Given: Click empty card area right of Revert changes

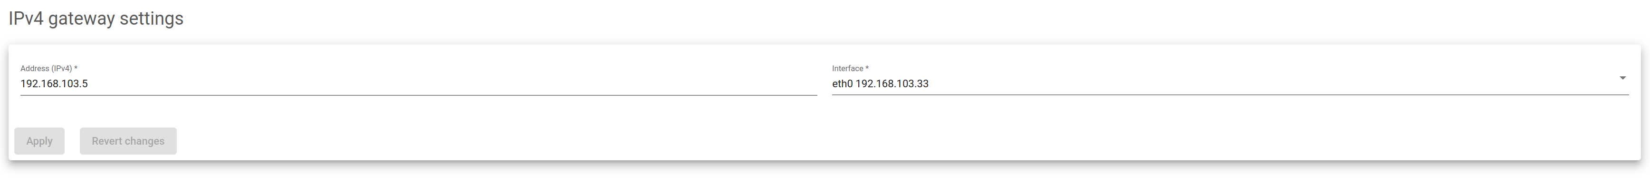Looking at the screenshot, I should [897, 140].
